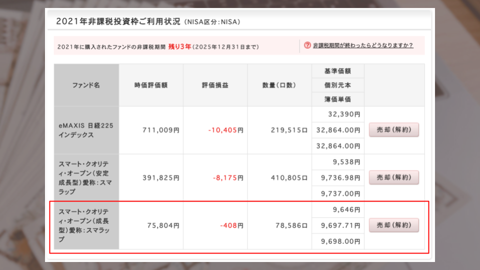Click the 評価損益 column header
The image size is (480, 270).
coord(215,85)
